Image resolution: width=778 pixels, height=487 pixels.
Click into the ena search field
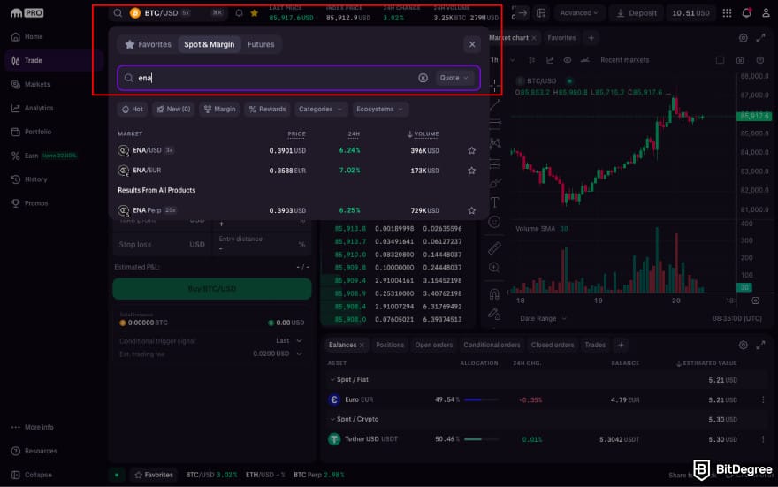(299, 78)
